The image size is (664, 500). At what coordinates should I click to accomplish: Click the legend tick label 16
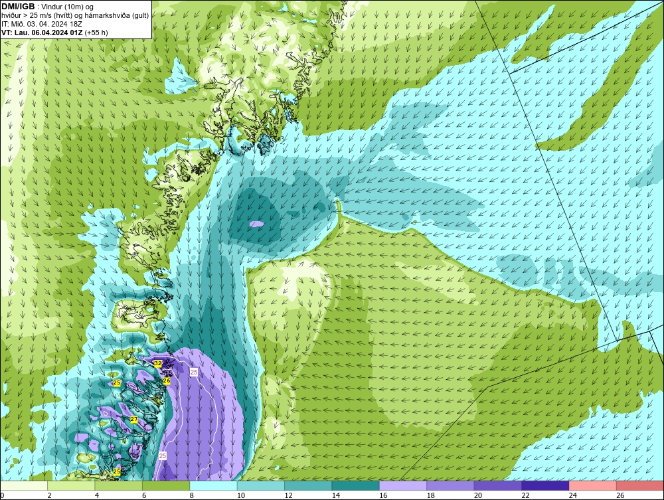tap(383, 495)
